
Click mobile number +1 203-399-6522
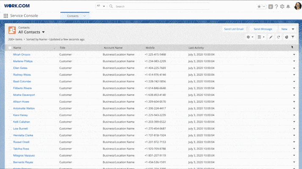coord(155,122)
